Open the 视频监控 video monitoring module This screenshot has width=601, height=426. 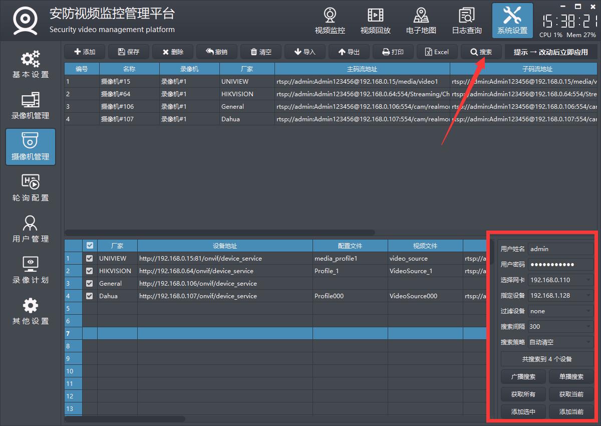pos(330,21)
